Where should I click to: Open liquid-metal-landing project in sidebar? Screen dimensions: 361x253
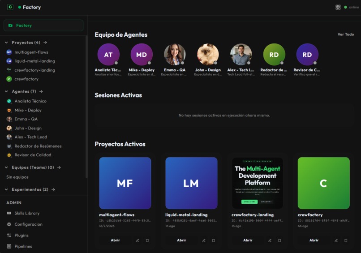tap(35, 61)
